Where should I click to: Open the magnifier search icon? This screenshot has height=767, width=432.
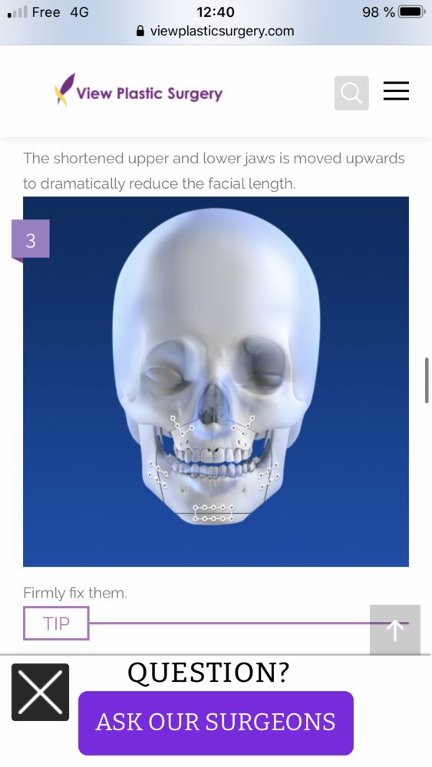351,93
